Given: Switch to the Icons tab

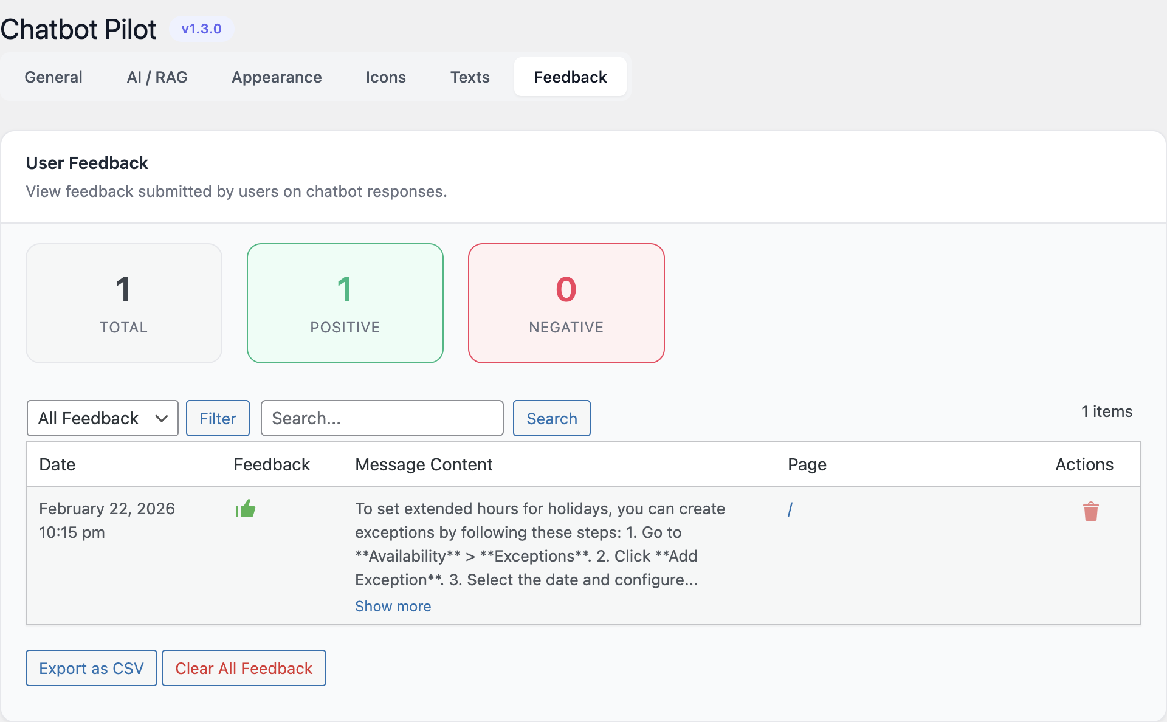Looking at the screenshot, I should click(x=385, y=77).
